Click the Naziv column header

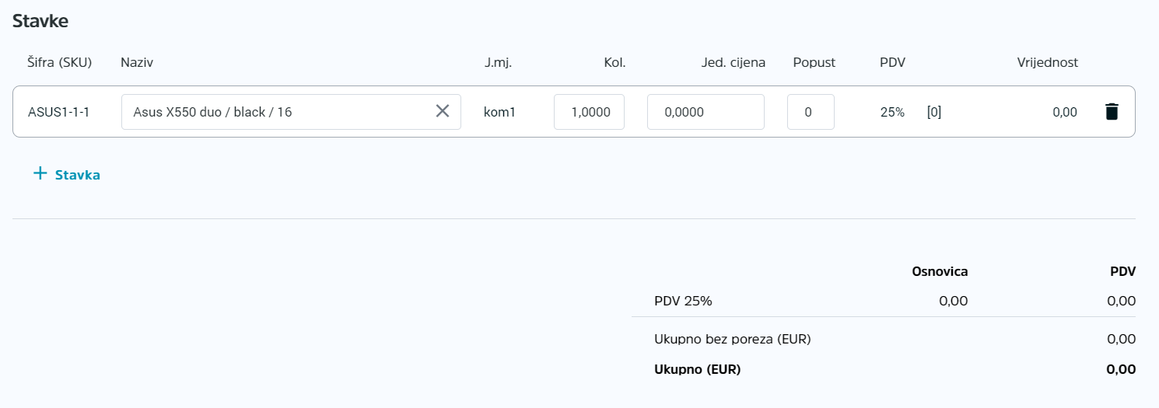[x=137, y=63]
